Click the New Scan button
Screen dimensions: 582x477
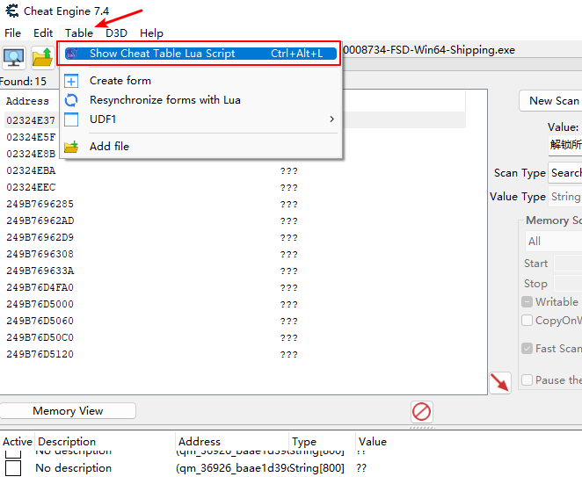point(551,101)
